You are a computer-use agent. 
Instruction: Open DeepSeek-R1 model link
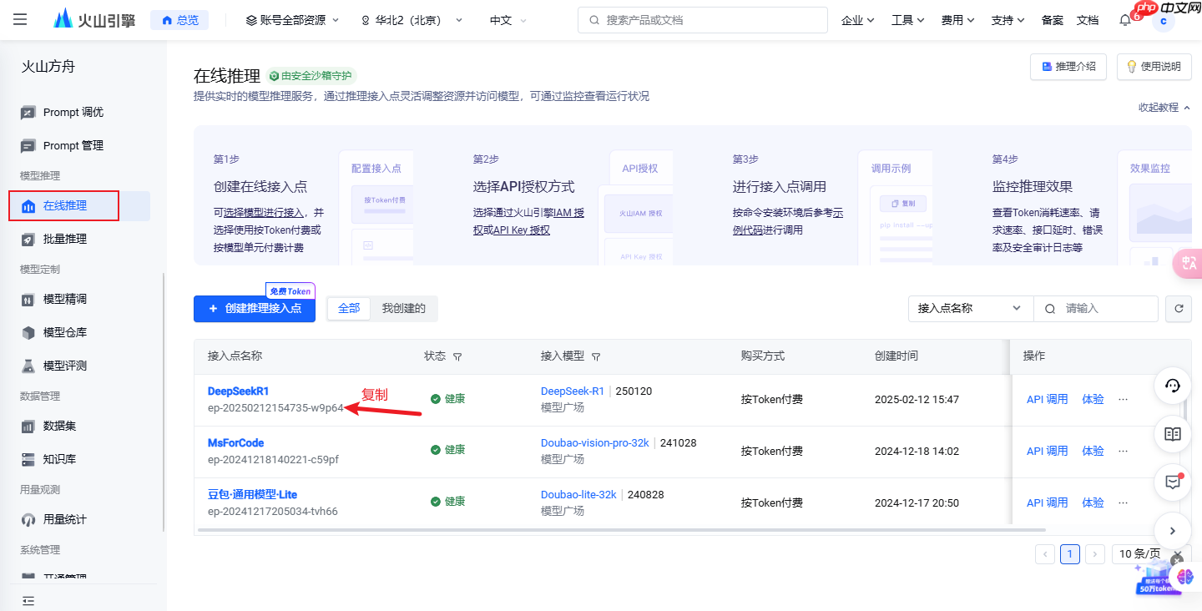pos(574,390)
